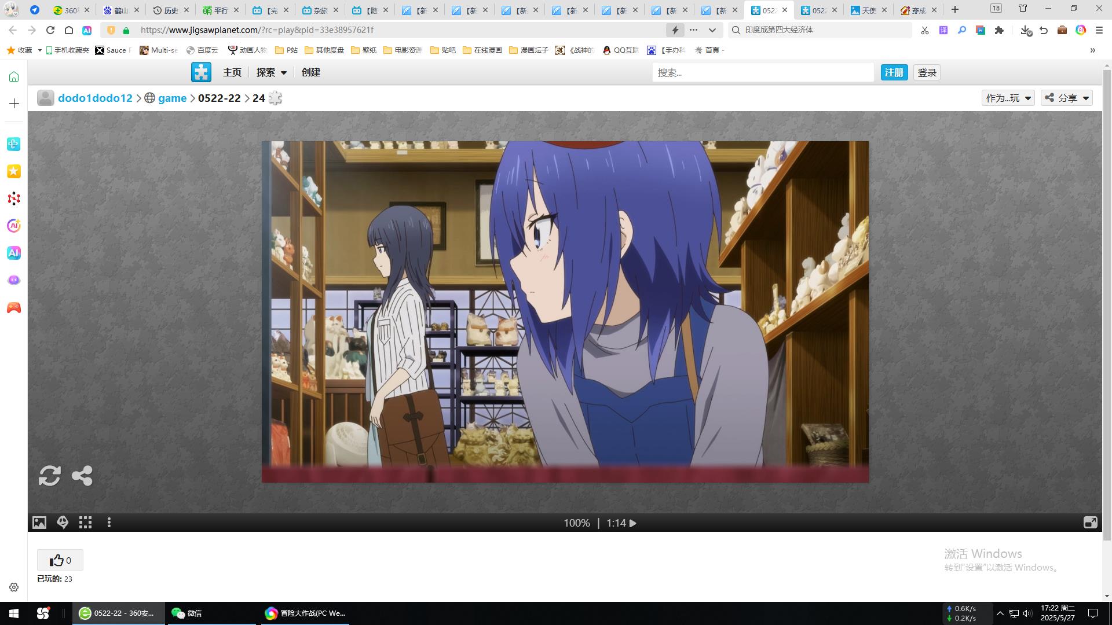Click the 登录 login button

(927, 72)
